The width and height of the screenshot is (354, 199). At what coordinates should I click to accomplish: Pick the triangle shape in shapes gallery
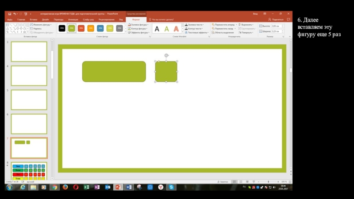click(8, 28)
